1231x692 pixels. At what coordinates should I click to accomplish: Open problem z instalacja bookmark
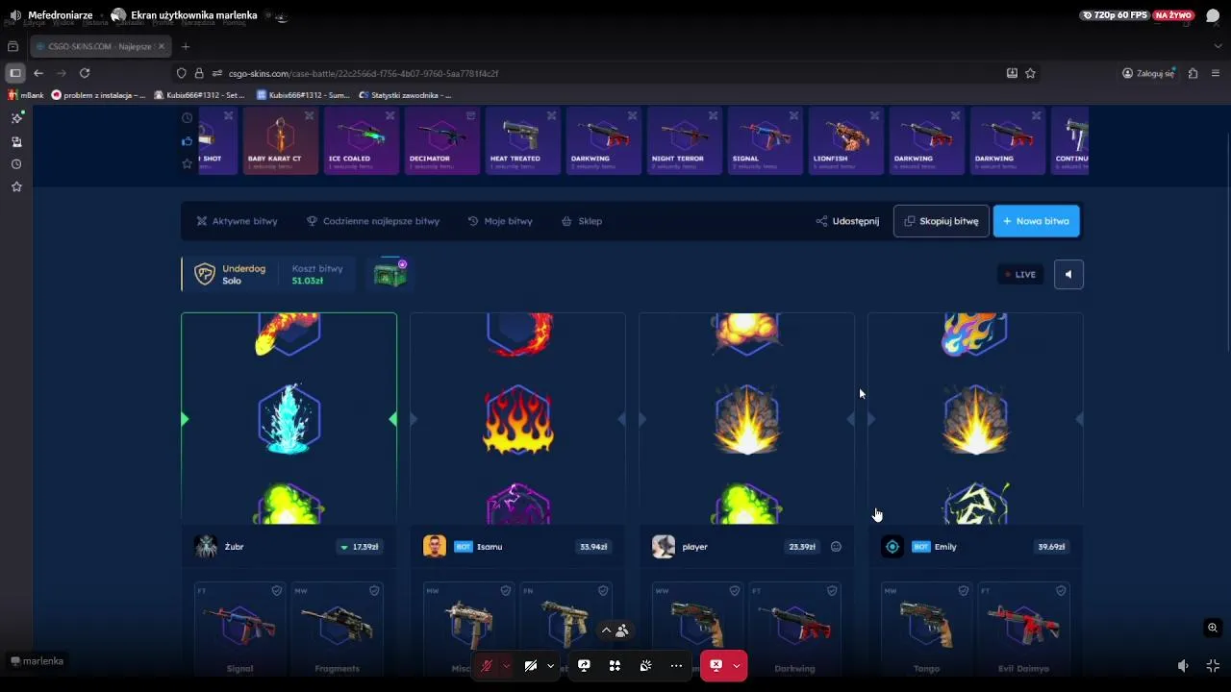(98, 95)
